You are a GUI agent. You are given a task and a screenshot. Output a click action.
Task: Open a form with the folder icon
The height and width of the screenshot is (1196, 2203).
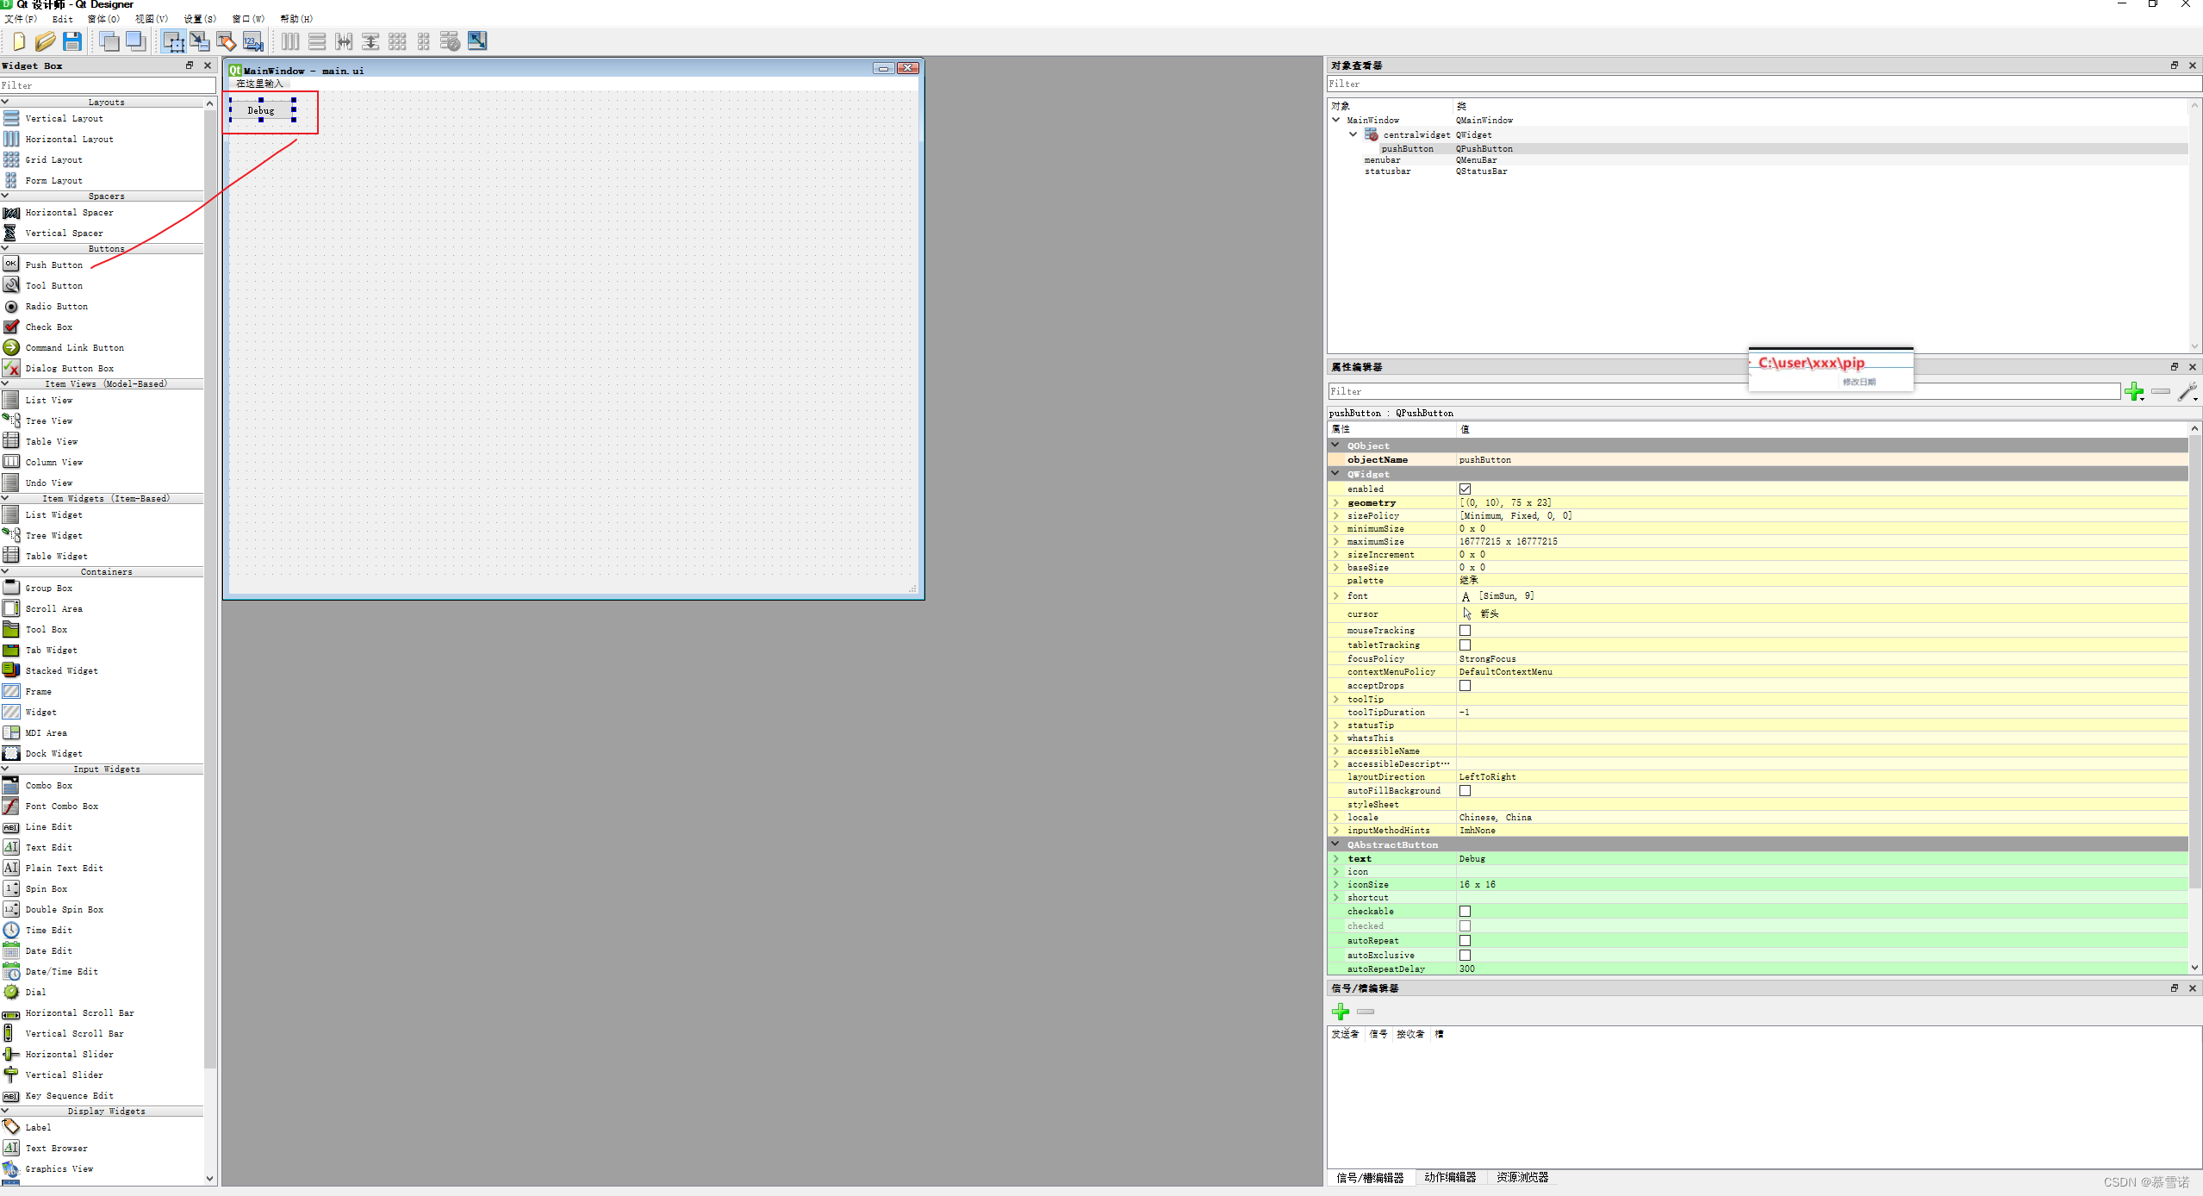point(46,40)
